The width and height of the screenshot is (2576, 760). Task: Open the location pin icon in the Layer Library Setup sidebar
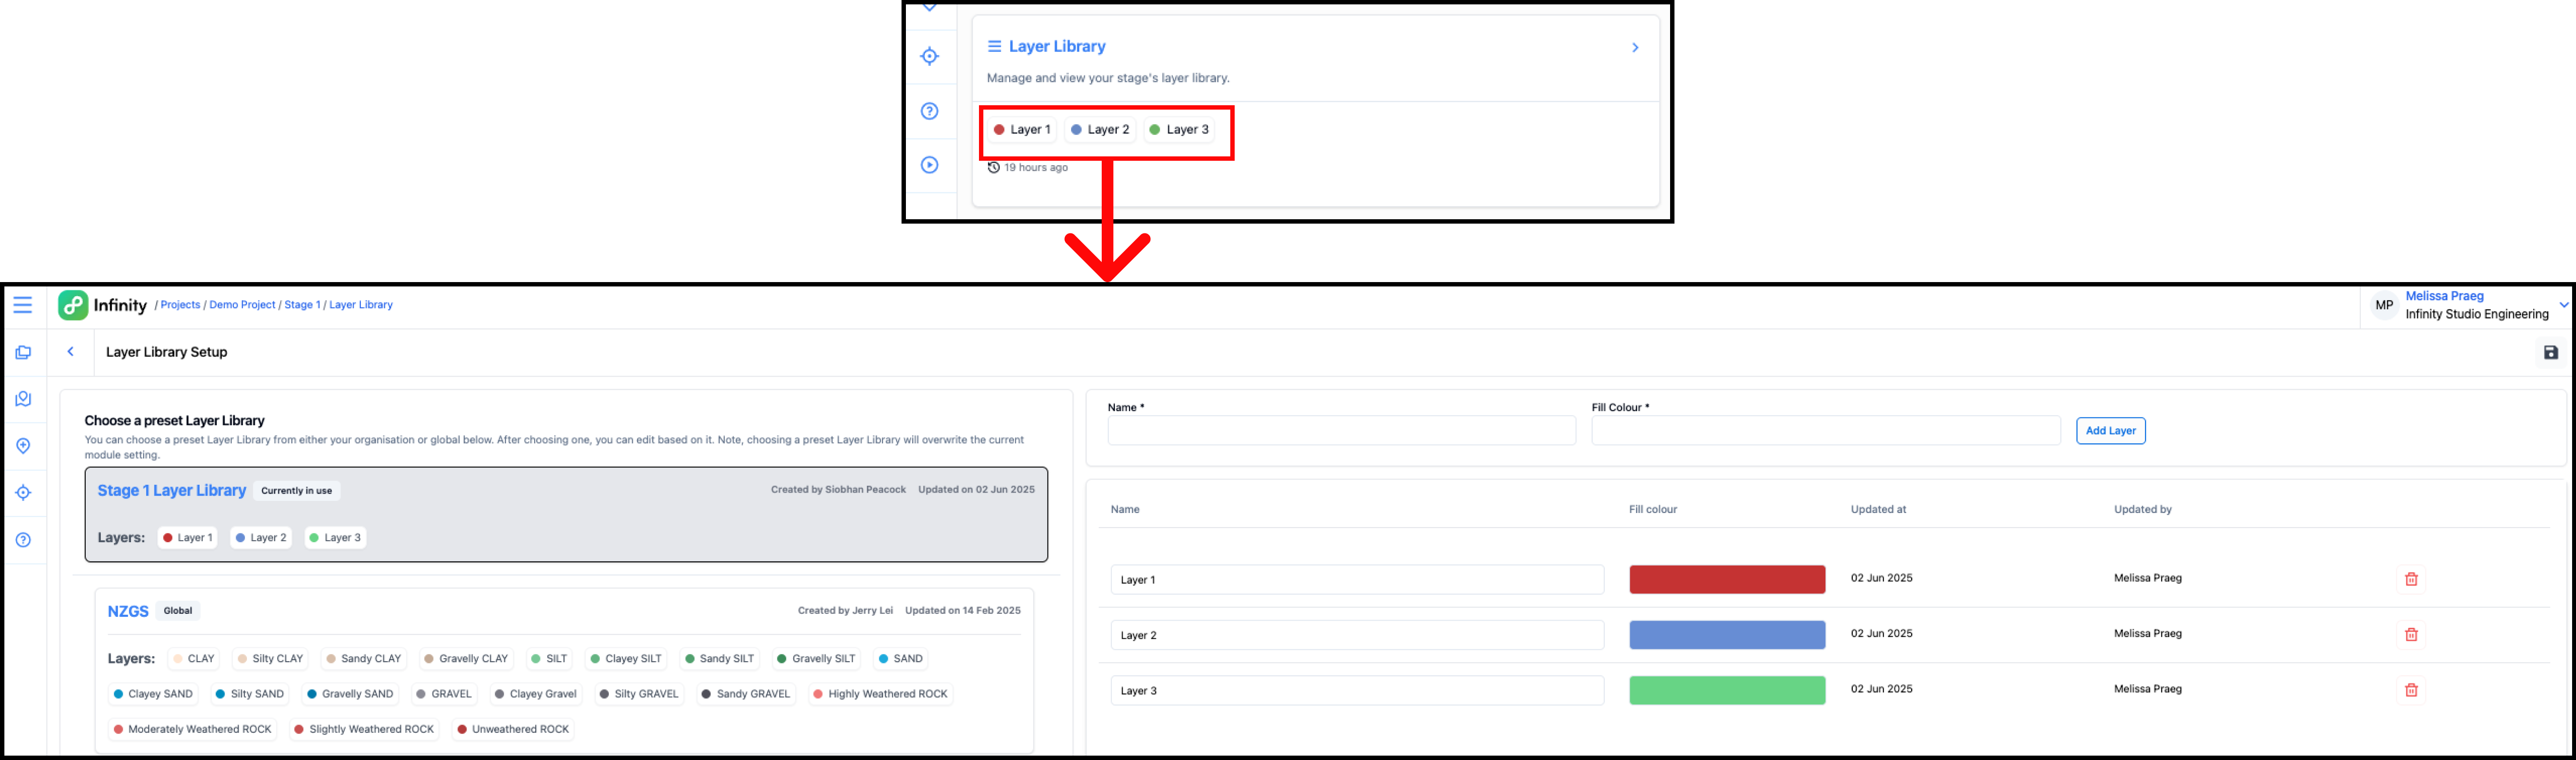pyautogui.click(x=23, y=446)
